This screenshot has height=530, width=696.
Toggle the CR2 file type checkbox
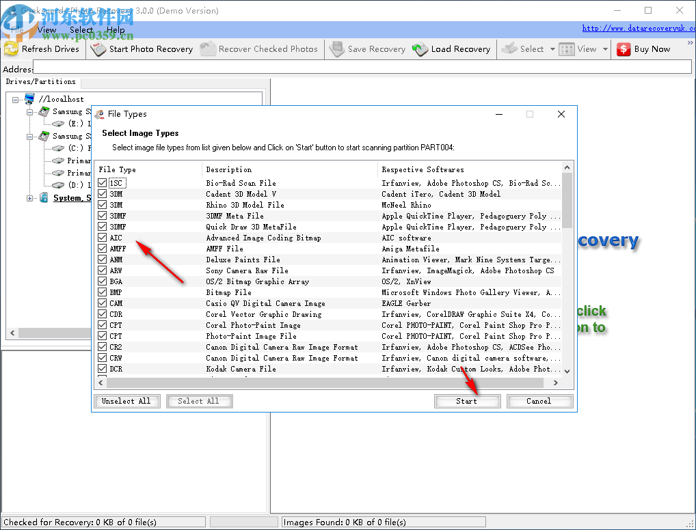(103, 347)
